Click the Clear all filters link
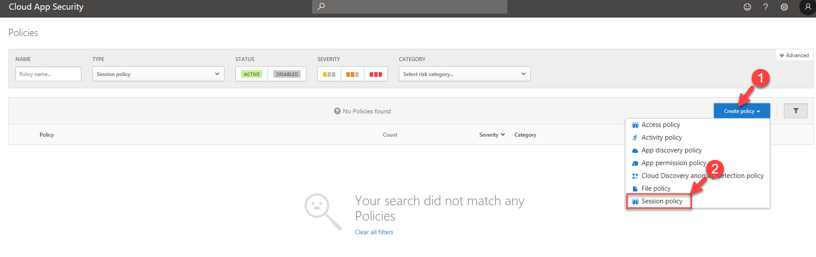 click(374, 232)
